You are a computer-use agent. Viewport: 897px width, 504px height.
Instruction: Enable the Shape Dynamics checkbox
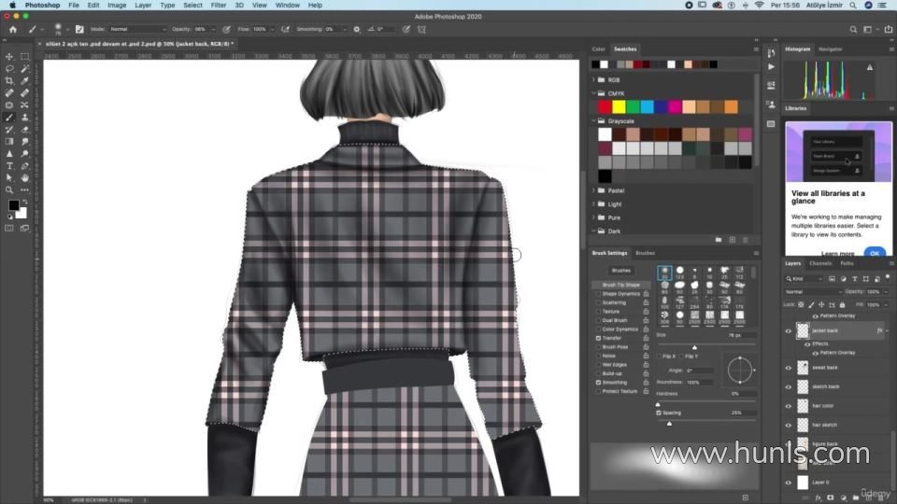tap(598, 294)
